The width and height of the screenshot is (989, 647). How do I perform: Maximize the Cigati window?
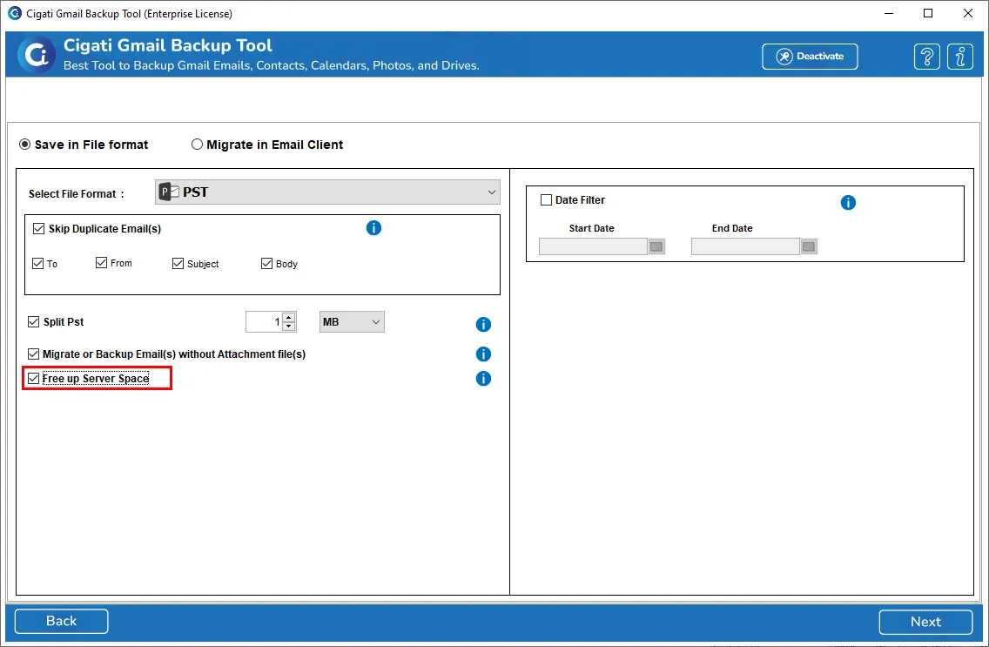point(928,13)
